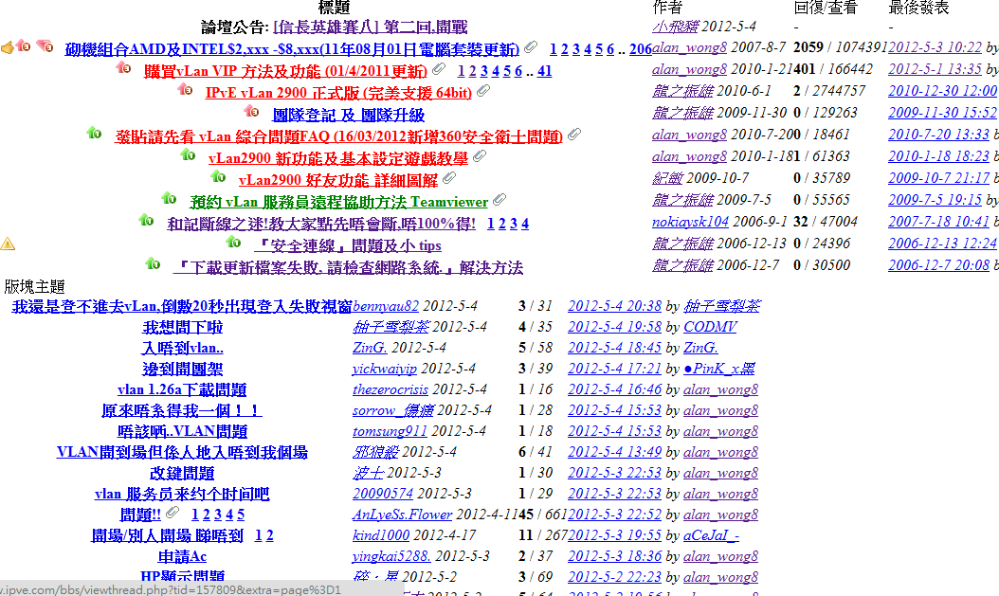This screenshot has width=999, height=596.
Task: Open 「下載更新檔案失敗 解決方法 thread
Action: click(348, 267)
